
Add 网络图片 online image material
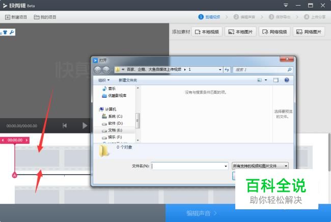(309, 32)
